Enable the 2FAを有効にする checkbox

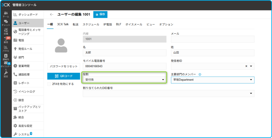pyautogui.click(x=49, y=84)
